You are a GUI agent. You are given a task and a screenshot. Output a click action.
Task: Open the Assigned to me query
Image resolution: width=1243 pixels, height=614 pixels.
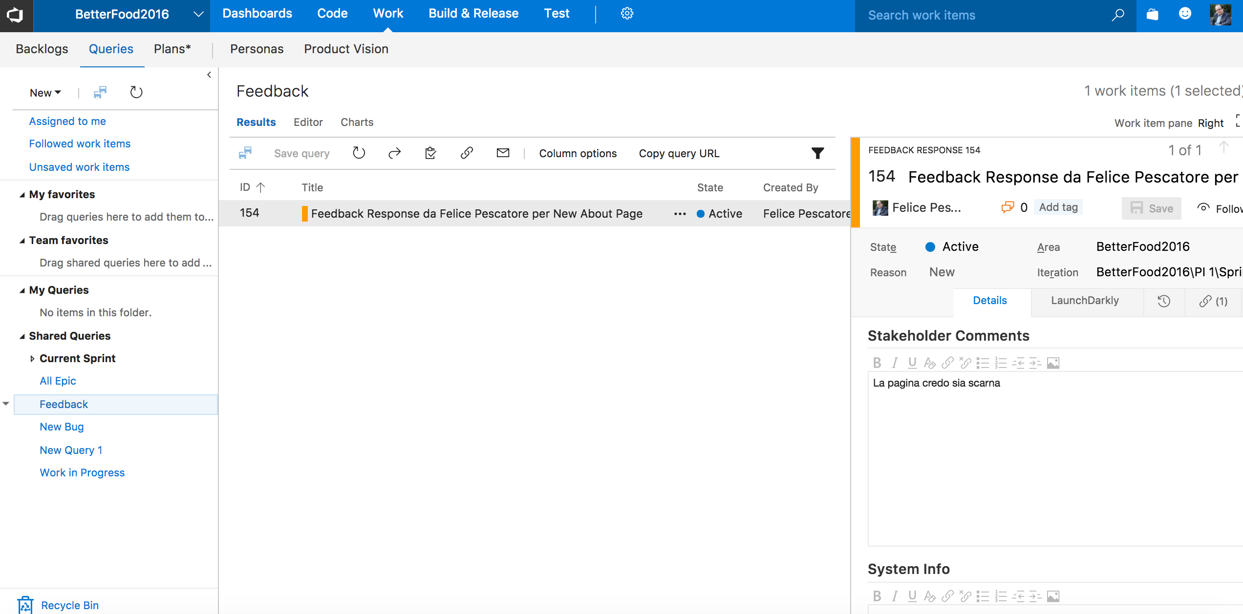tap(67, 121)
